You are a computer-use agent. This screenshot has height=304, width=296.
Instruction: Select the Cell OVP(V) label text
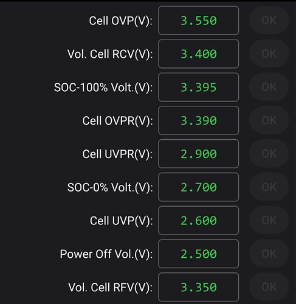pyautogui.click(x=121, y=21)
